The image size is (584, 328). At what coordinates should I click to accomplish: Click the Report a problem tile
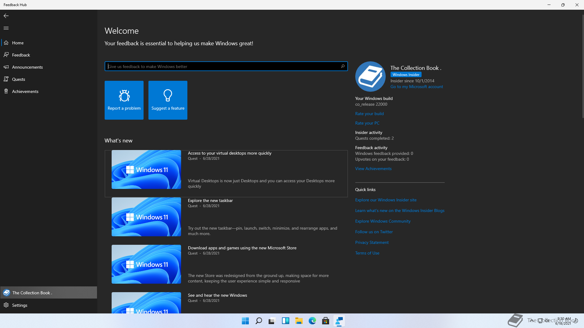124,100
